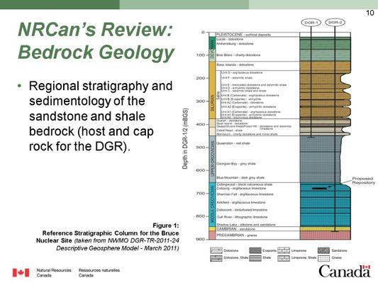378x283 pixels.
Task: Click the slide title NRCan's Review: Bedrock Geology
Action: point(96,40)
